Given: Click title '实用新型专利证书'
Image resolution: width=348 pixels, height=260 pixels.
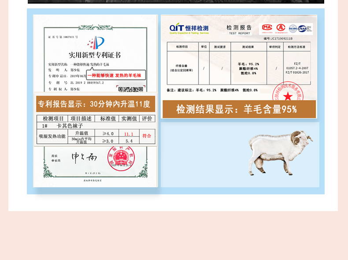Looking at the screenshot, I should (95, 55).
